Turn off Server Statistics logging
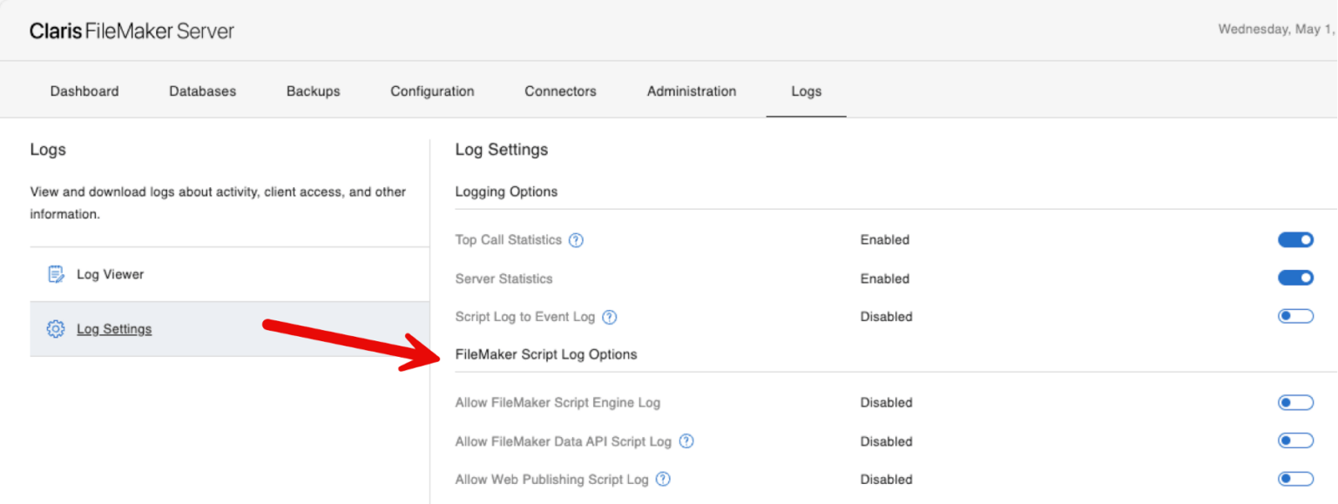The width and height of the screenshot is (1338, 504). [x=1295, y=278]
